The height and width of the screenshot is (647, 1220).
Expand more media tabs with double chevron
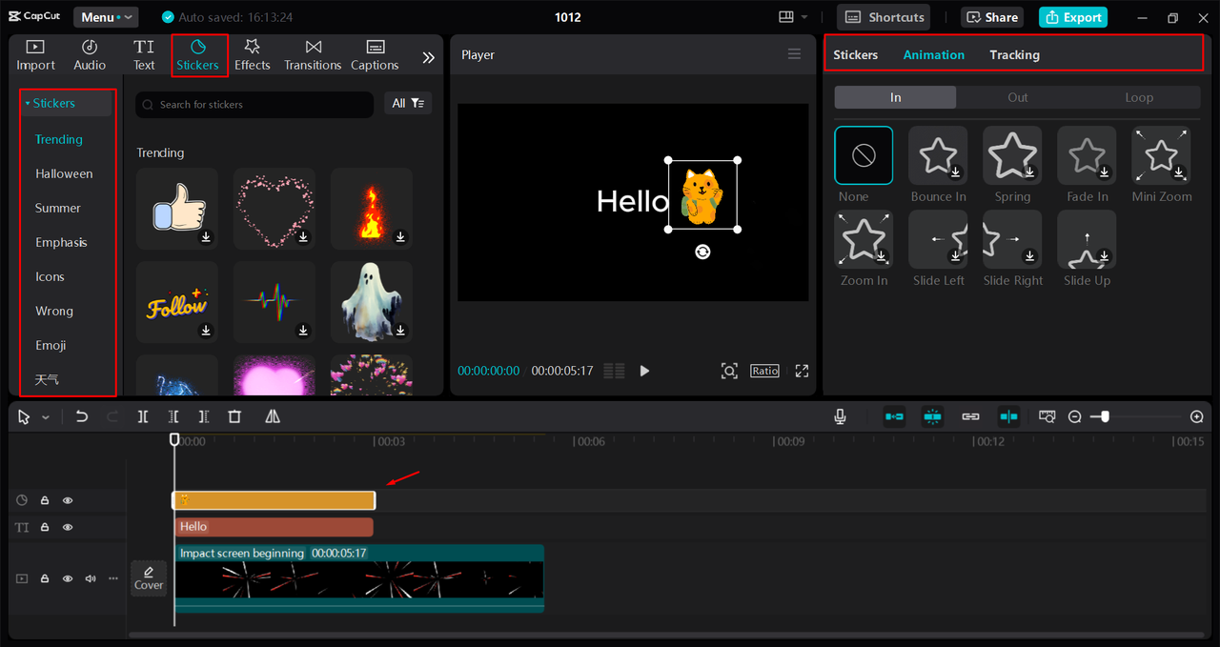coord(428,57)
